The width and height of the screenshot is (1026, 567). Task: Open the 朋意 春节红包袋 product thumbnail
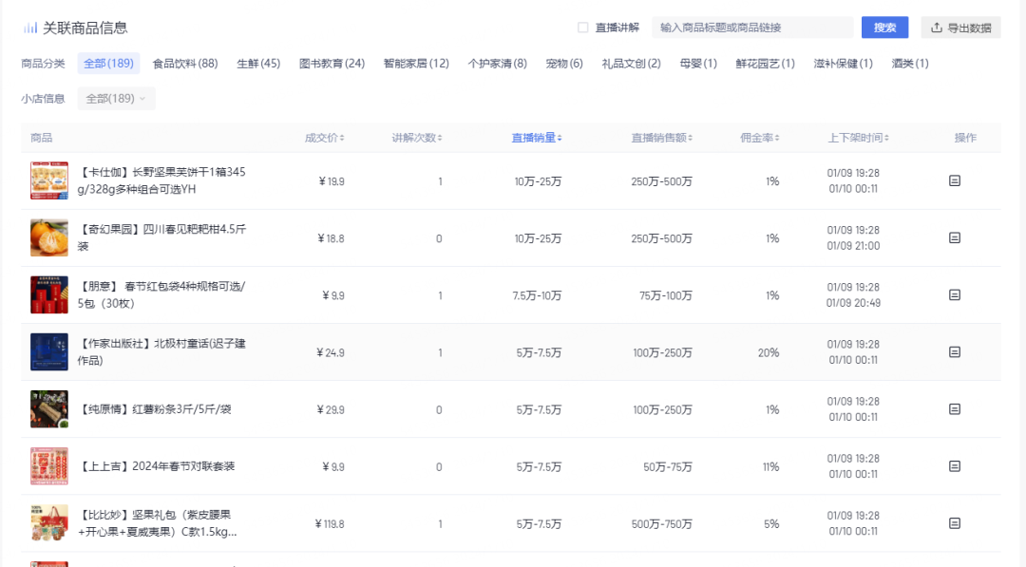pos(49,295)
